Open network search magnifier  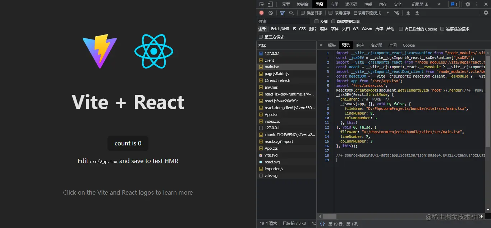point(291,13)
